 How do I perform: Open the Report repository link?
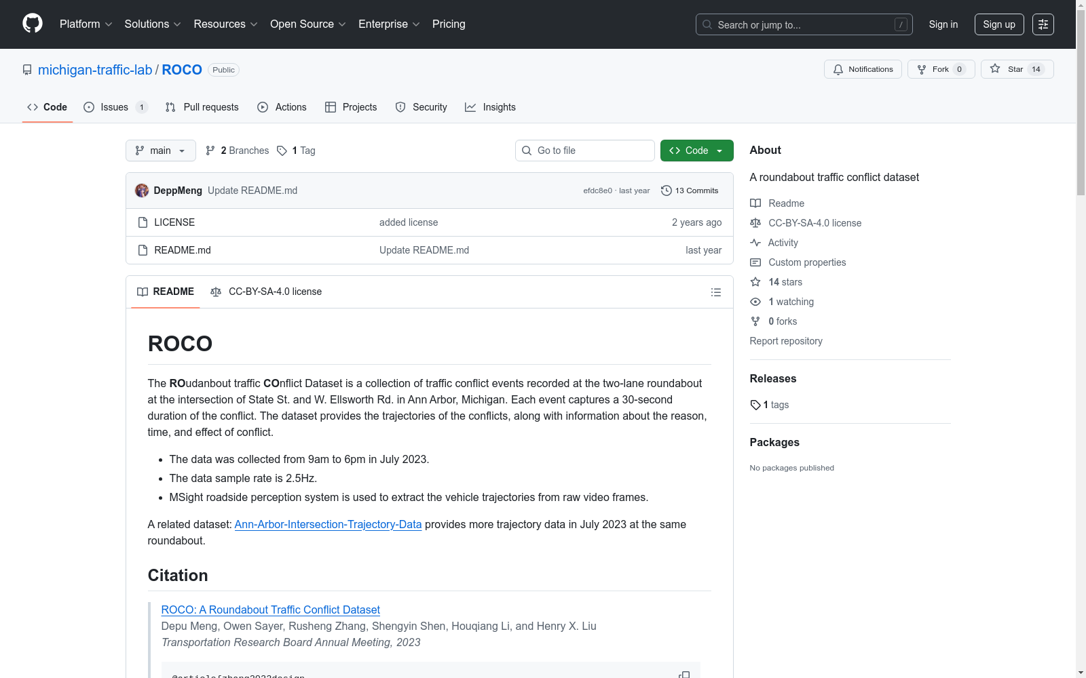[786, 341]
